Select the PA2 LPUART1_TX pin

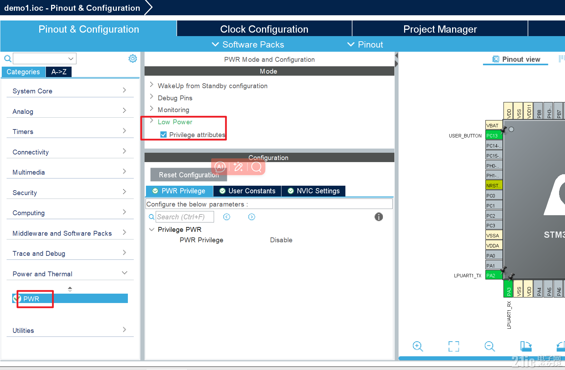pyautogui.click(x=494, y=275)
